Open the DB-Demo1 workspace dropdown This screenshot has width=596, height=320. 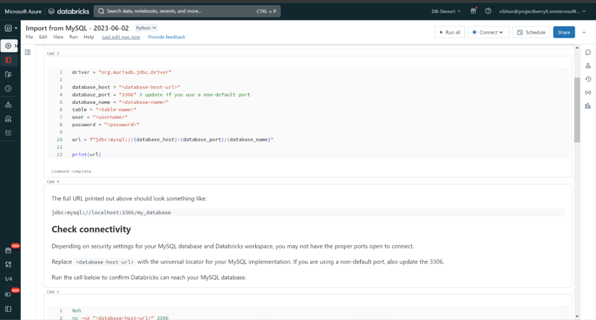tap(446, 12)
